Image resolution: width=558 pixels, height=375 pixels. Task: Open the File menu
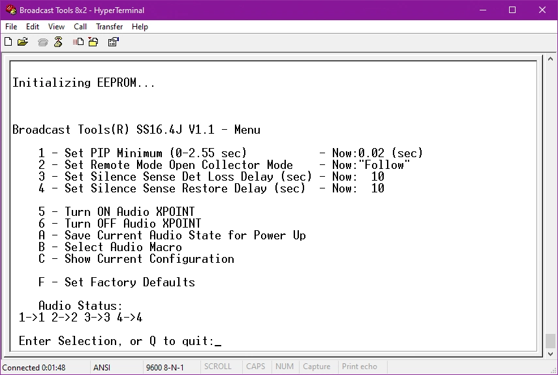tap(11, 27)
